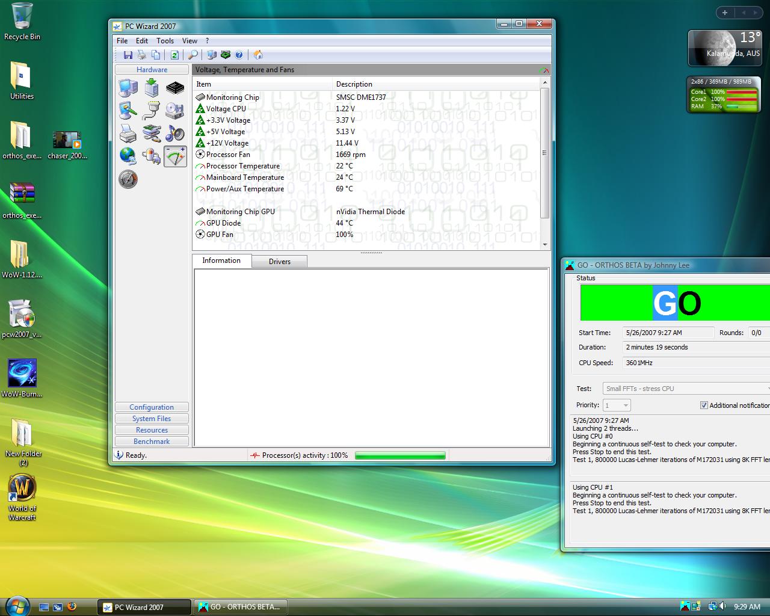Click the sensor list vertical scrollbar
The height and width of the screenshot is (616, 770).
[545, 163]
